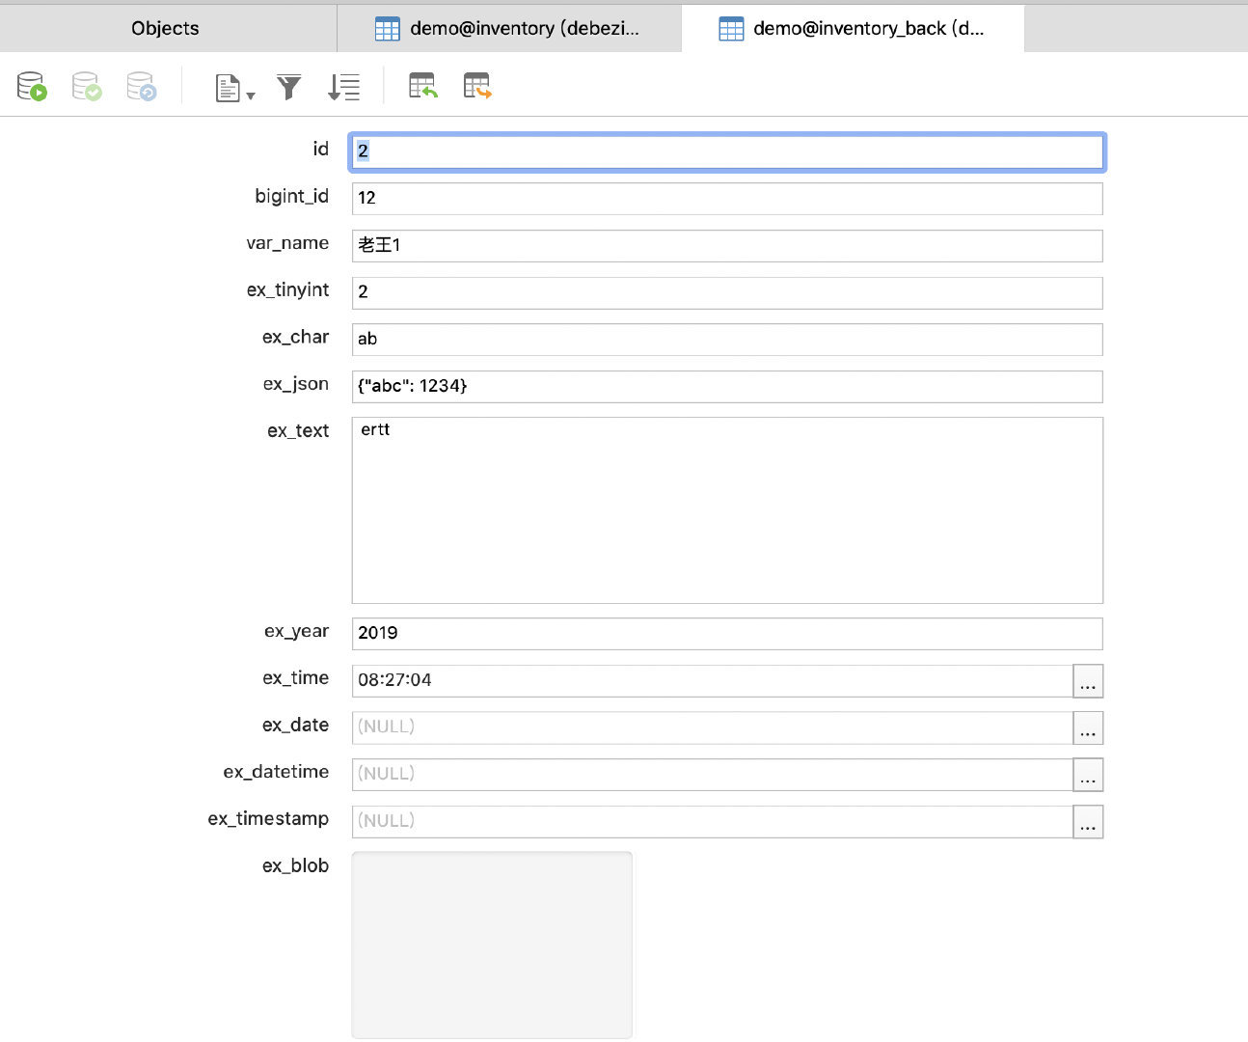Click the bigint_id field label
Screen dimensions: 1248x1042
point(291,196)
